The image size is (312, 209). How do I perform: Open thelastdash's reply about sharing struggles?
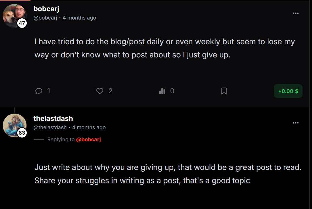tap(168, 174)
